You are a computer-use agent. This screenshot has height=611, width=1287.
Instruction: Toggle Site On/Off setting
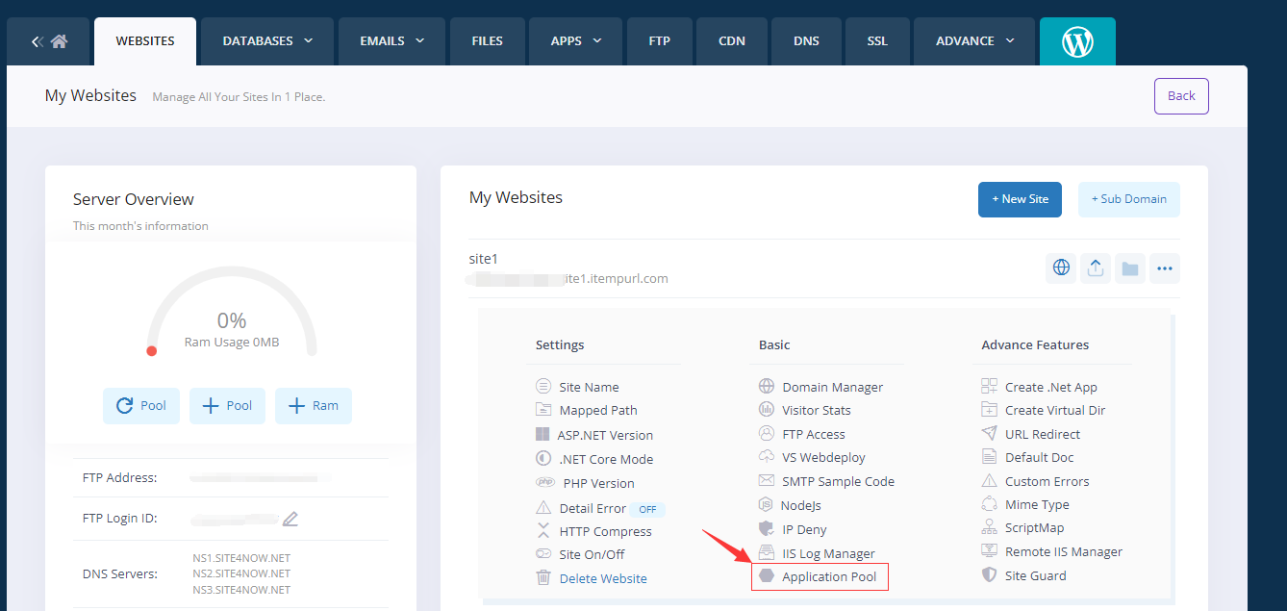pyautogui.click(x=592, y=554)
